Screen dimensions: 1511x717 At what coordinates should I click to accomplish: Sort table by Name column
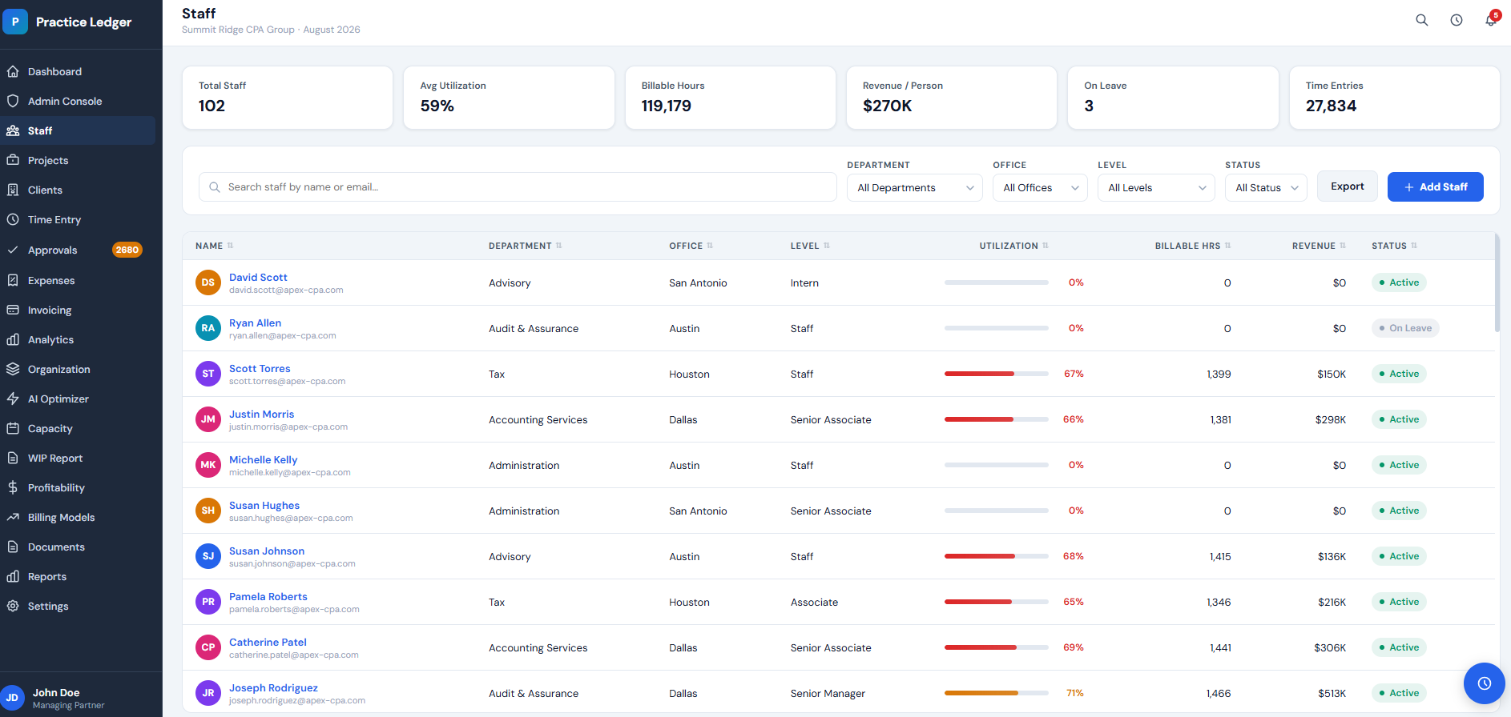click(214, 246)
